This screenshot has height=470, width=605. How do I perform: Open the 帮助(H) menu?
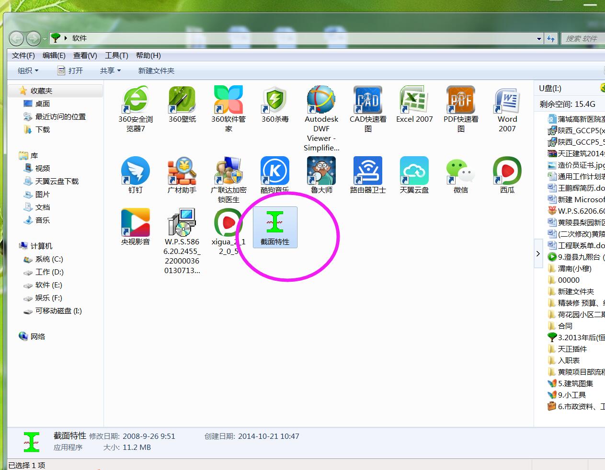(x=148, y=56)
